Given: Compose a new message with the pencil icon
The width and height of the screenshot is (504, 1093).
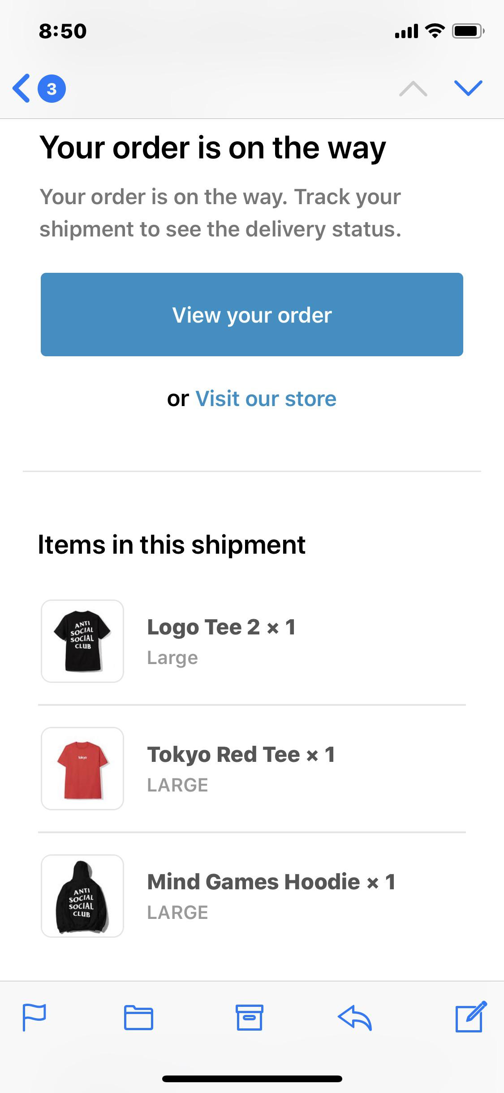Looking at the screenshot, I should pyautogui.click(x=471, y=1016).
